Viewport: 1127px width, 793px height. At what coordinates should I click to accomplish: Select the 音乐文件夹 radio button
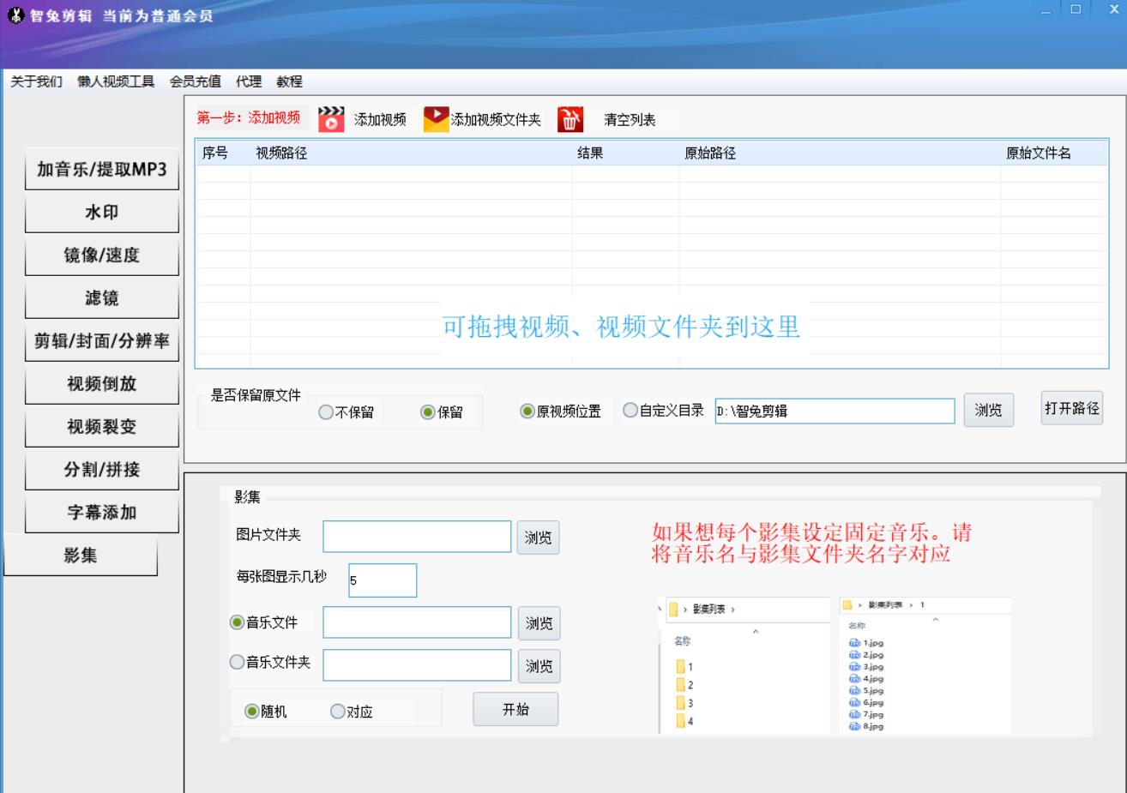(270, 662)
